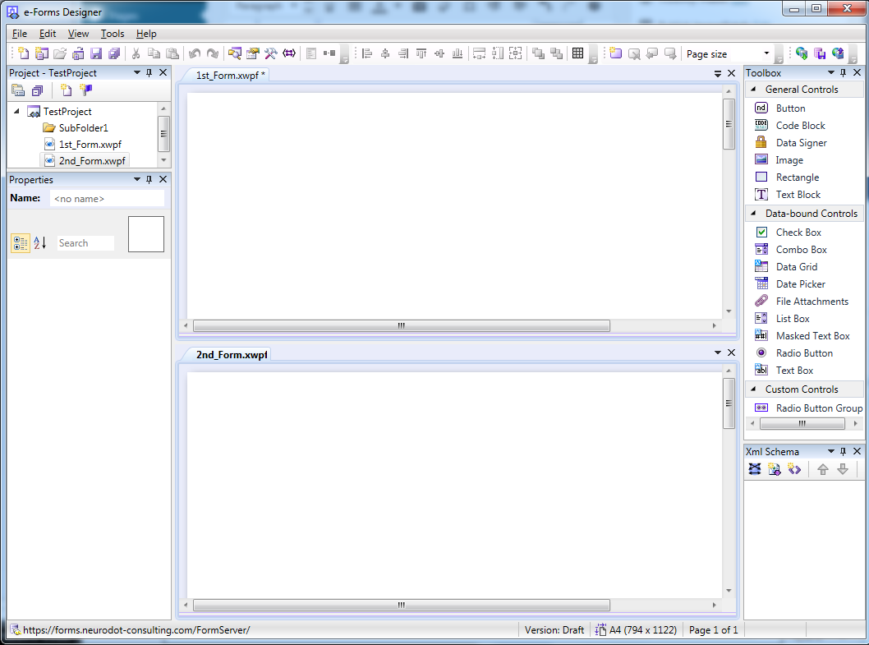Open the File menu
This screenshot has height=645, width=869.
pyautogui.click(x=20, y=33)
